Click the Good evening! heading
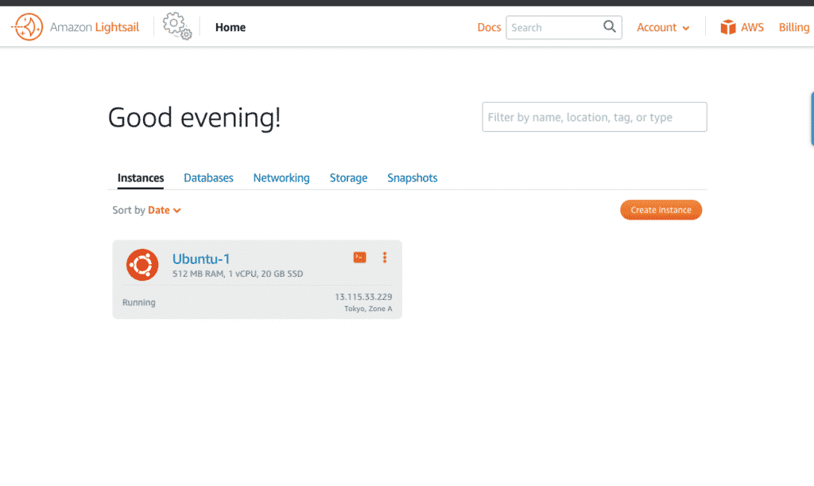This screenshot has width=814, height=486. tap(194, 118)
